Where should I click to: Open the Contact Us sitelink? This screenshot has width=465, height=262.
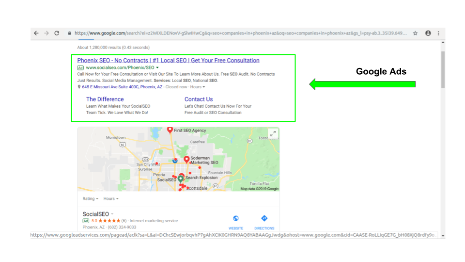[x=199, y=99]
